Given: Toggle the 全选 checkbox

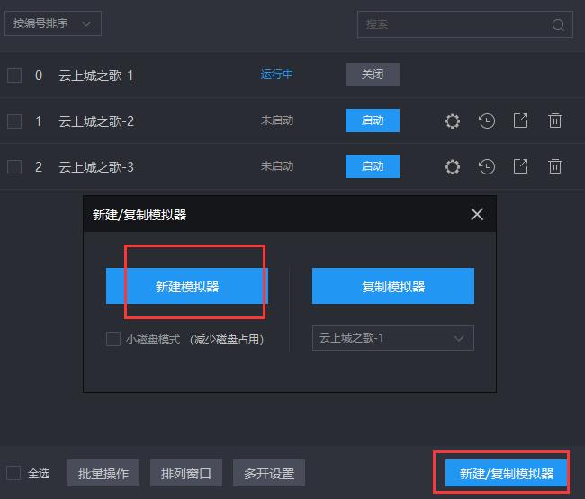Looking at the screenshot, I should 13,473.
